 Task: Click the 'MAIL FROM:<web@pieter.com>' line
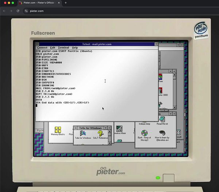point(55,88)
